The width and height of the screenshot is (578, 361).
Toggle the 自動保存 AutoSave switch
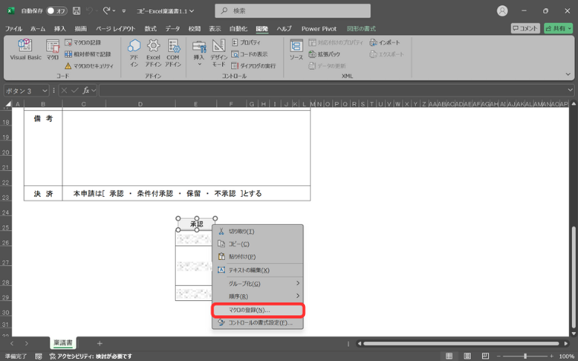coord(56,11)
